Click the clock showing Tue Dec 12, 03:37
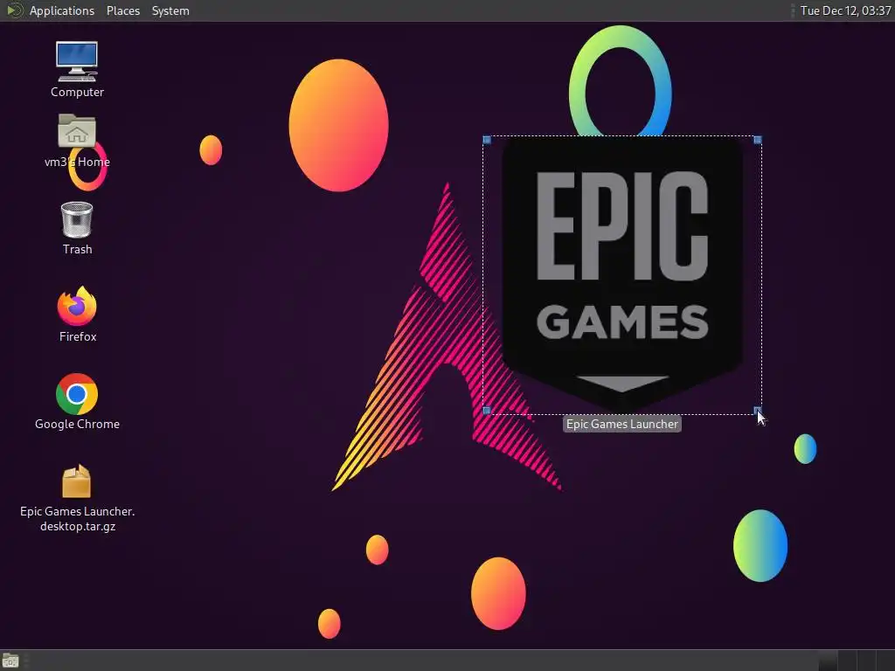Viewport: 895px width, 671px height. tap(845, 10)
